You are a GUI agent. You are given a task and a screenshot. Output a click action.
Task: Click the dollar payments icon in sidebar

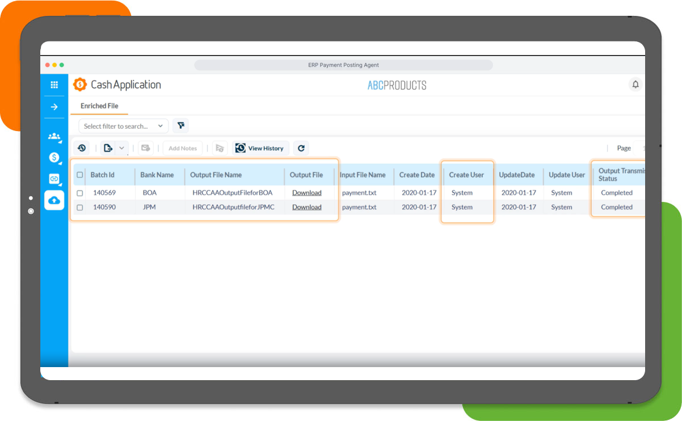point(54,158)
